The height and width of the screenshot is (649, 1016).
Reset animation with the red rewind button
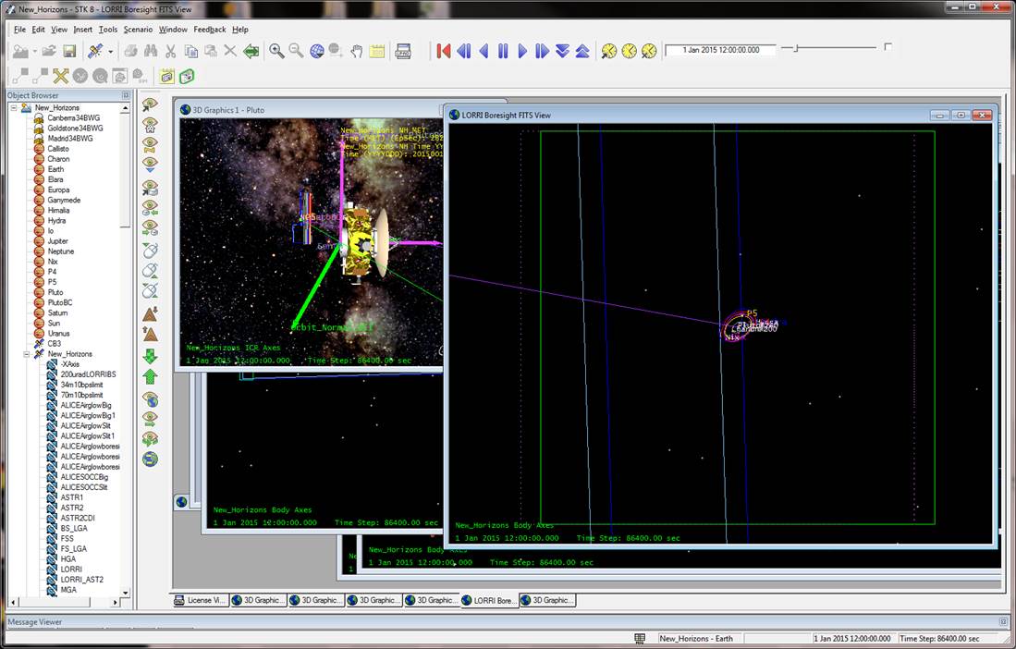click(x=444, y=51)
